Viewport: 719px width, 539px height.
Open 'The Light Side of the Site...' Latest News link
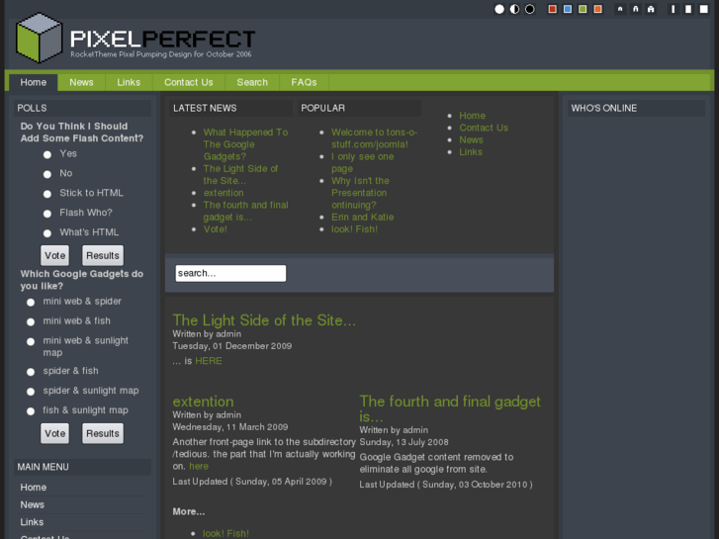240,175
